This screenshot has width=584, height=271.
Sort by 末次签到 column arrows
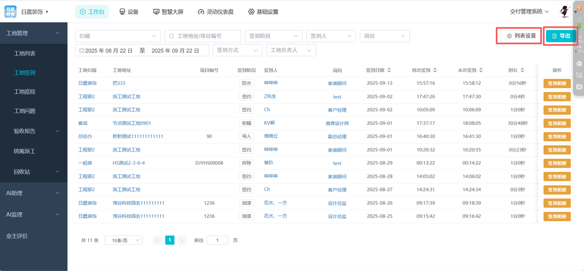click(481, 70)
